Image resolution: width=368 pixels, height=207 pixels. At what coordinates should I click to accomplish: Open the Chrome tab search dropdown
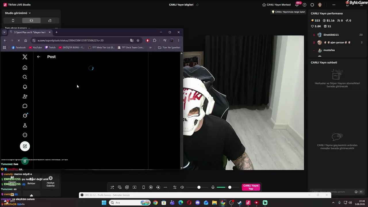pyautogui.click(x=5, y=32)
